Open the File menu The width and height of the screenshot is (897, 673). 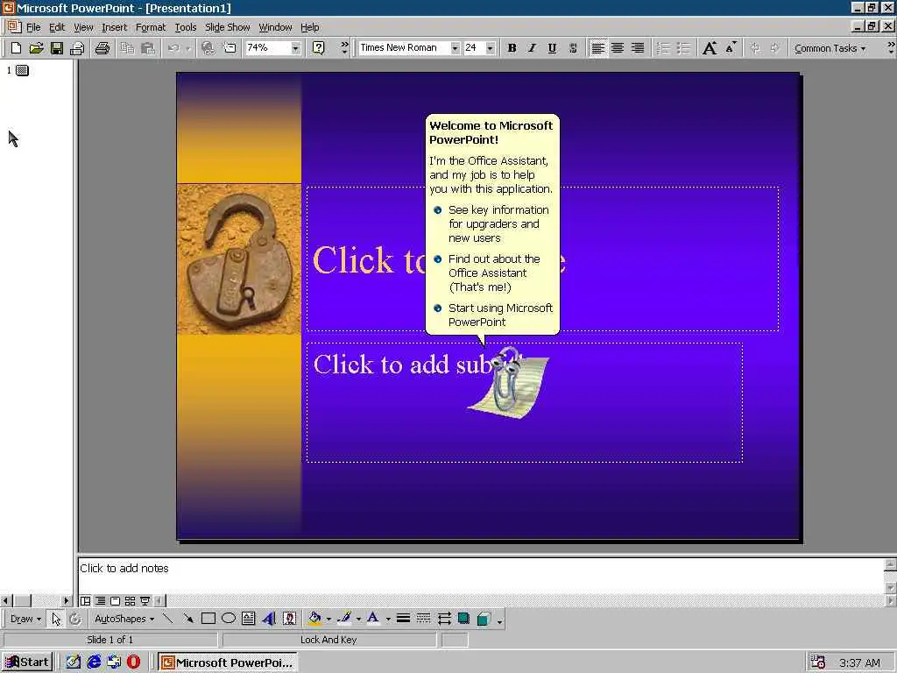coord(33,27)
